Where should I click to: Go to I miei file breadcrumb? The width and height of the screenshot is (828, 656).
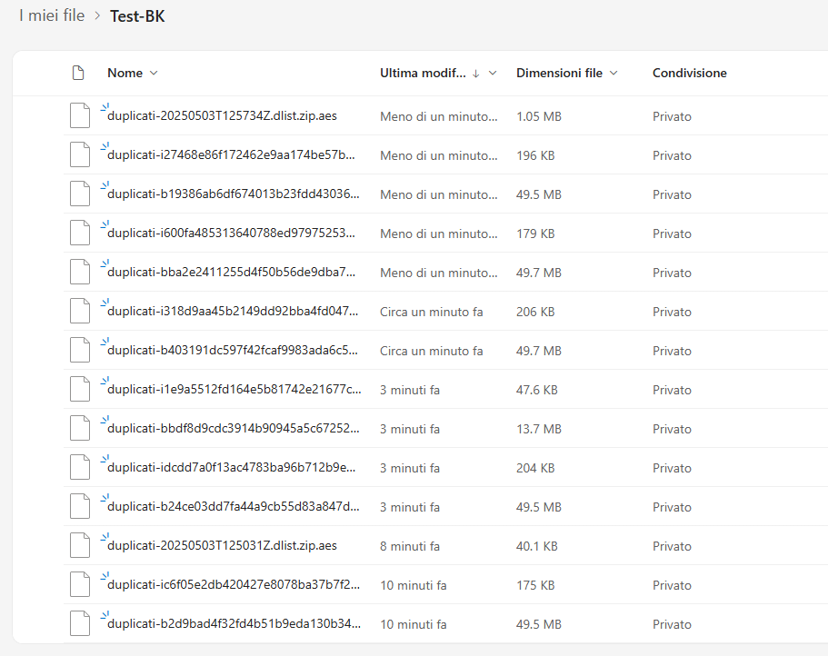[52, 15]
